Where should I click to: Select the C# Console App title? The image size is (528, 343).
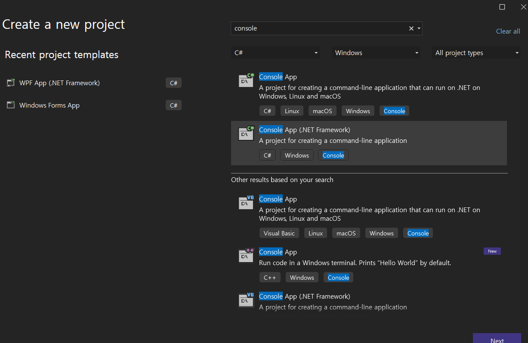pyautogui.click(x=278, y=77)
